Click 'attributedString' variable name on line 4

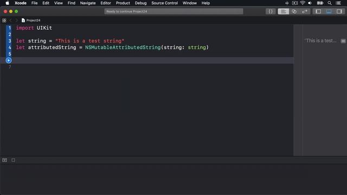pyautogui.click(x=52, y=47)
